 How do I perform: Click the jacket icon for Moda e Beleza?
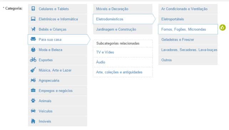click(33, 50)
